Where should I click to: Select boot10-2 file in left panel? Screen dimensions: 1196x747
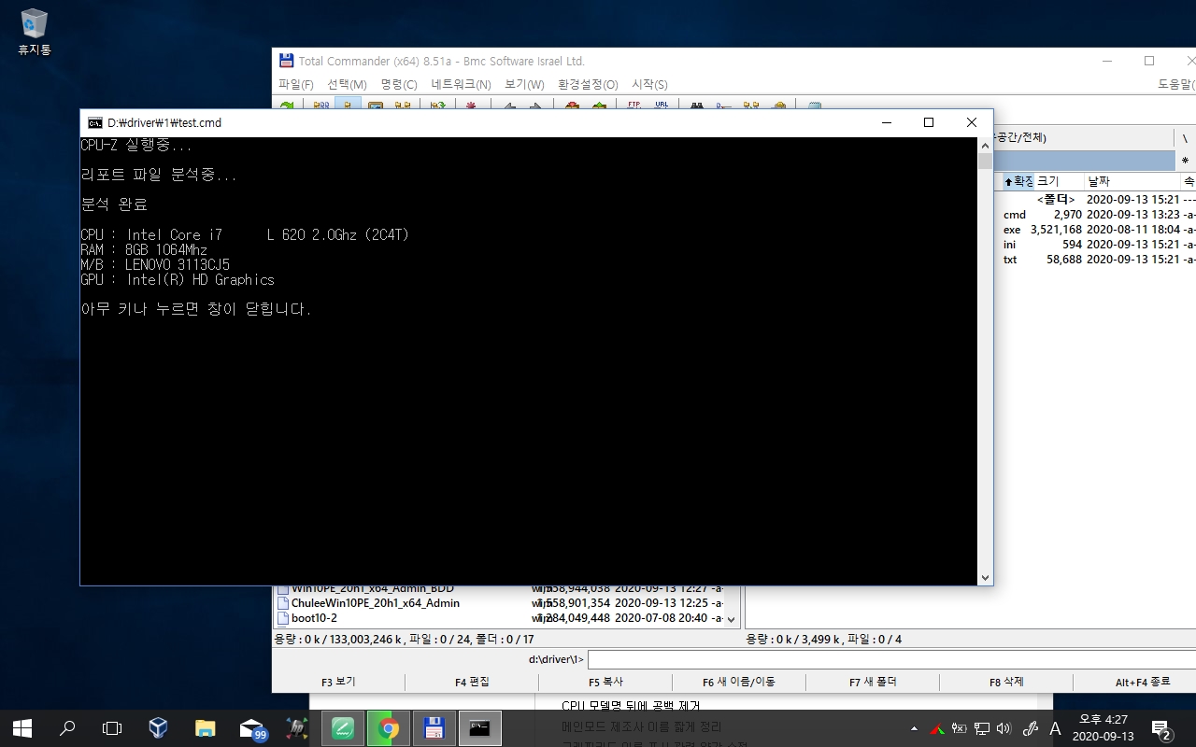500,618
